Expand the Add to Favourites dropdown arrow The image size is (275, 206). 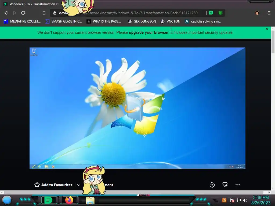[x=79, y=185]
